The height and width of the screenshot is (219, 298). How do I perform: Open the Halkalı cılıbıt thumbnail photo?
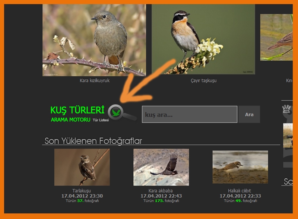[240, 167]
